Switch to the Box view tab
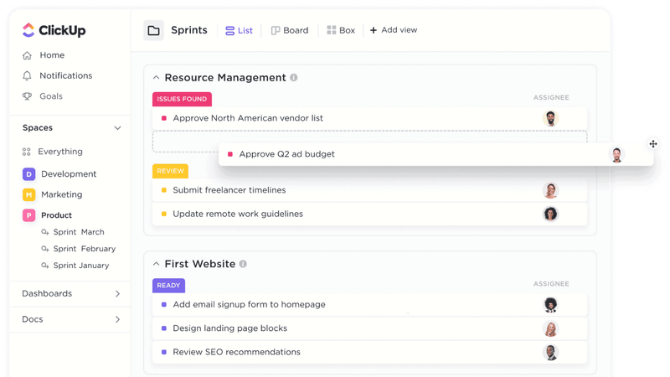This screenshot has width=670, height=377. [341, 30]
